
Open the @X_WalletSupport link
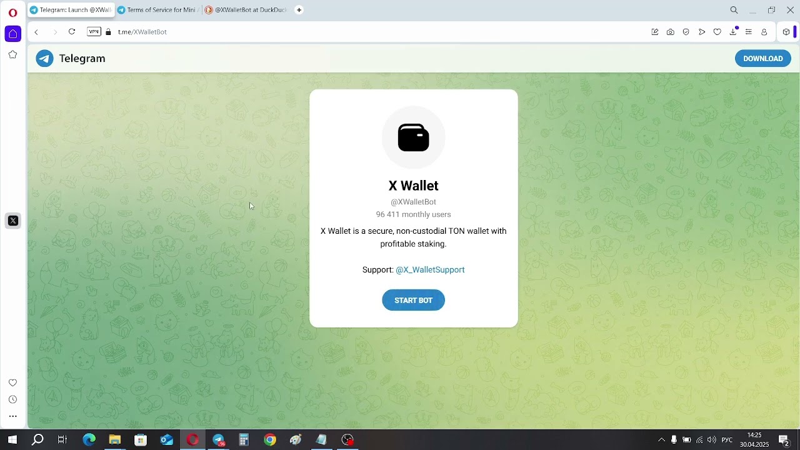click(430, 270)
